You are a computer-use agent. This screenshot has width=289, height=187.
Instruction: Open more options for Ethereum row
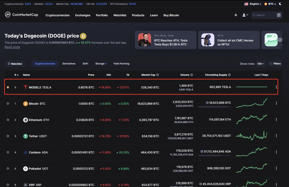[276, 119]
